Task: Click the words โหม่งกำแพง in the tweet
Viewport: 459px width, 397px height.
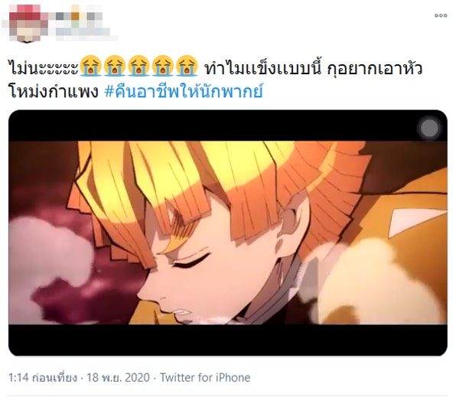Action: pyautogui.click(x=54, y=91)
